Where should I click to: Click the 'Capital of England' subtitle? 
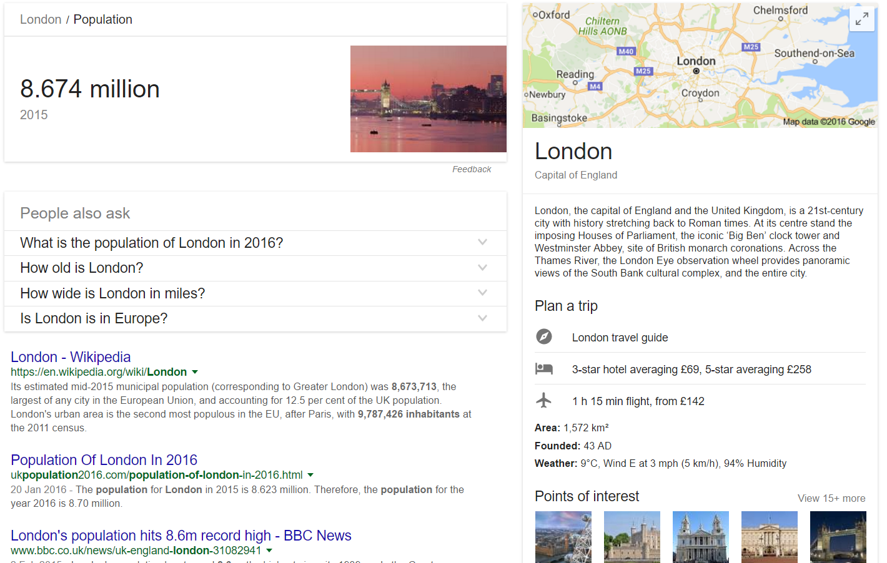[x=576, y=175]
